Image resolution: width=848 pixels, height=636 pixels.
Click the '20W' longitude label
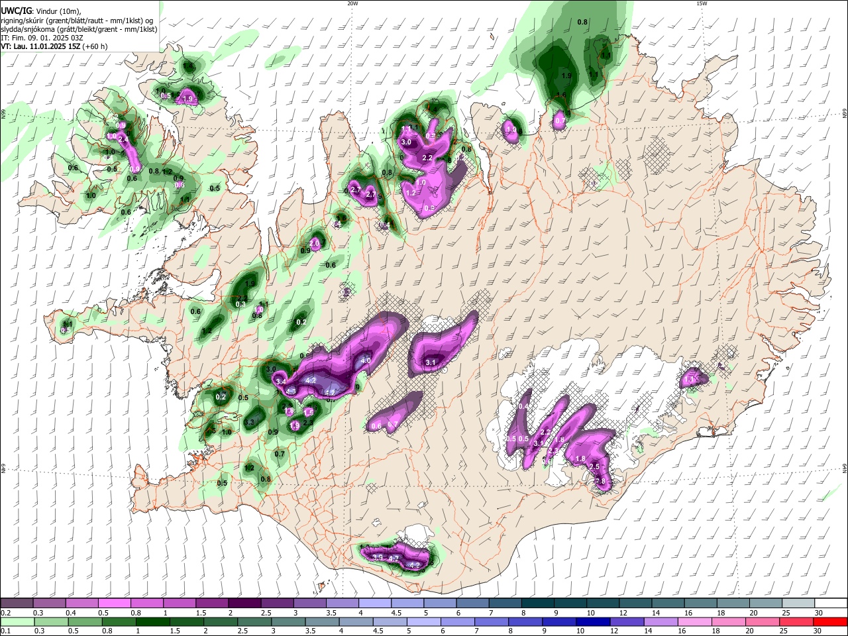click(352, 3)
